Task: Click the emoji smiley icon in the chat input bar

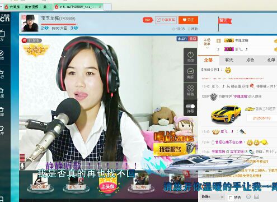Action: tap(248, 197)
